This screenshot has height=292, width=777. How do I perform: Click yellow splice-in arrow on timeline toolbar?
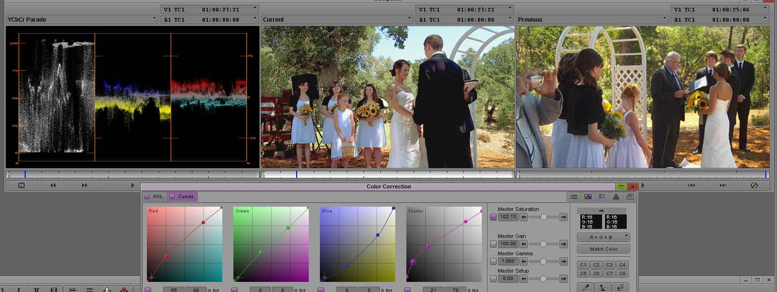[x=107, y=290]
